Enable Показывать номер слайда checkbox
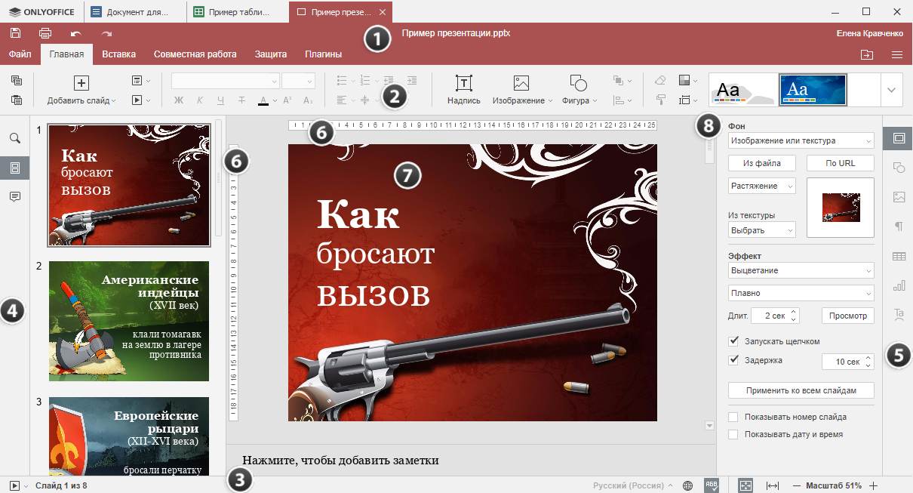The height and width of the screenshot is (493, 913). pos(733,417)
